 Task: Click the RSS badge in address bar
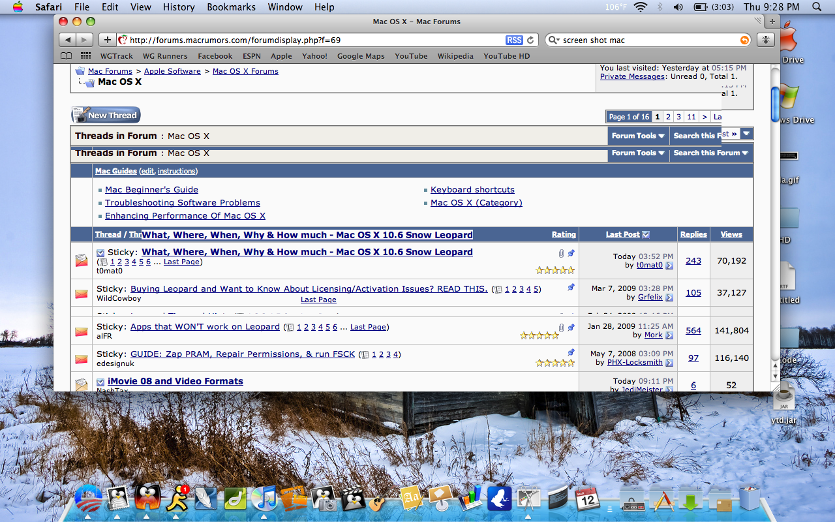514,40
